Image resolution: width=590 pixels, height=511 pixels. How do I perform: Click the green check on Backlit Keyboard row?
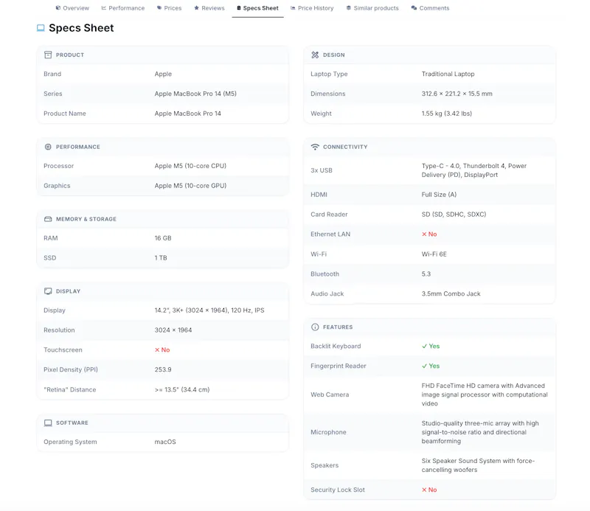click(x=425, y=346)
